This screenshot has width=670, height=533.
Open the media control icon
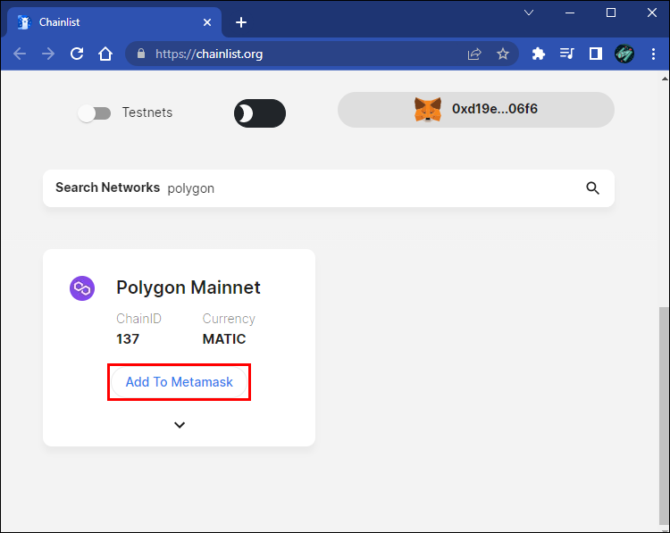pyautogui.click(x=567, y=54)
